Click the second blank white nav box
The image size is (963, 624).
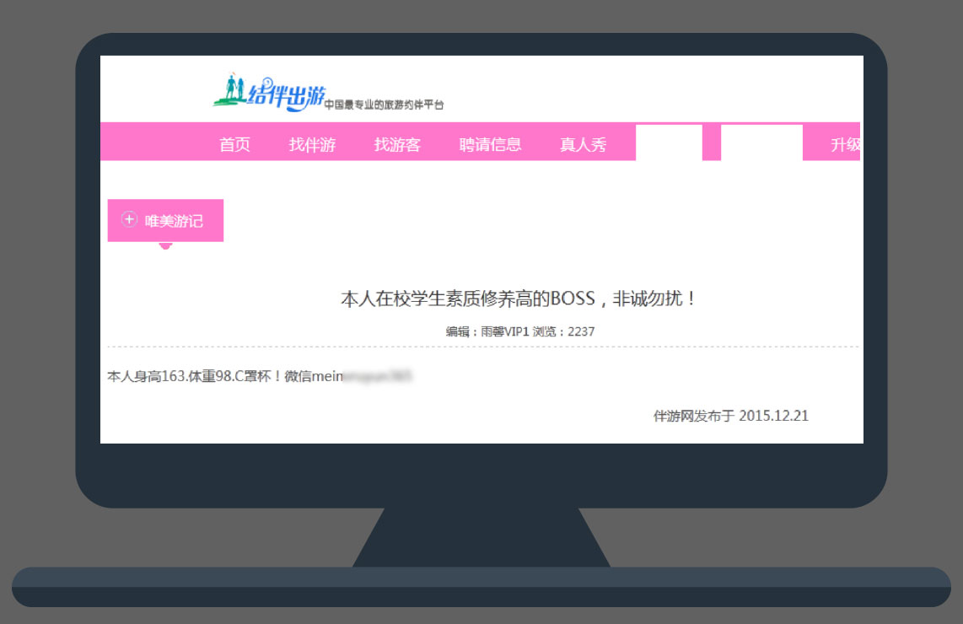pyautogui.click(x=761, y=143)
